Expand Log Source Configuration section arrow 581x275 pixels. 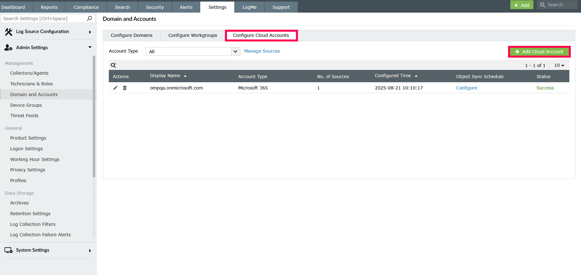click(90, 32)
